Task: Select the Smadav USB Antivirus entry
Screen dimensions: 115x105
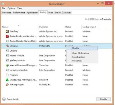Action: 23,80
